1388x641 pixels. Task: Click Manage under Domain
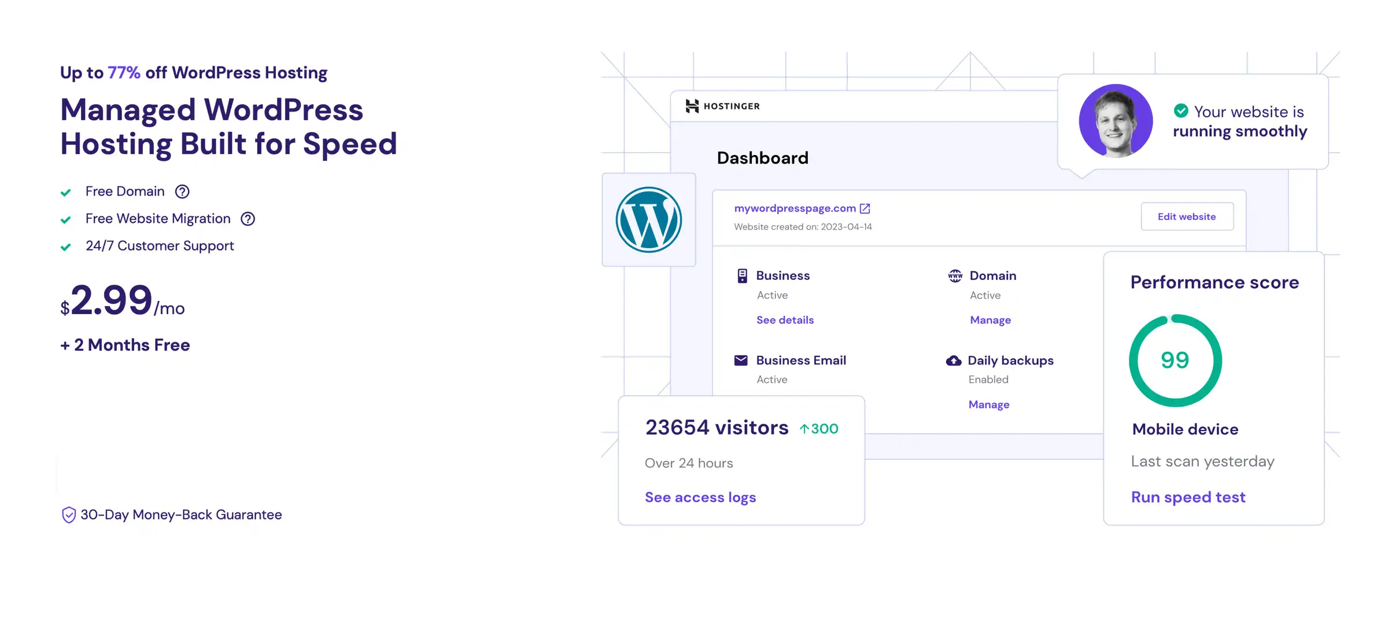[990, 320]
